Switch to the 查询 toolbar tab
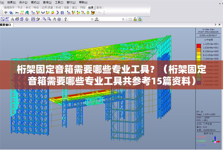 99,8
